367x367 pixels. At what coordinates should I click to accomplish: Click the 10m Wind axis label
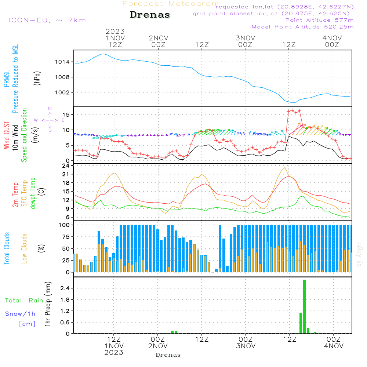click(x=15, y=137)
